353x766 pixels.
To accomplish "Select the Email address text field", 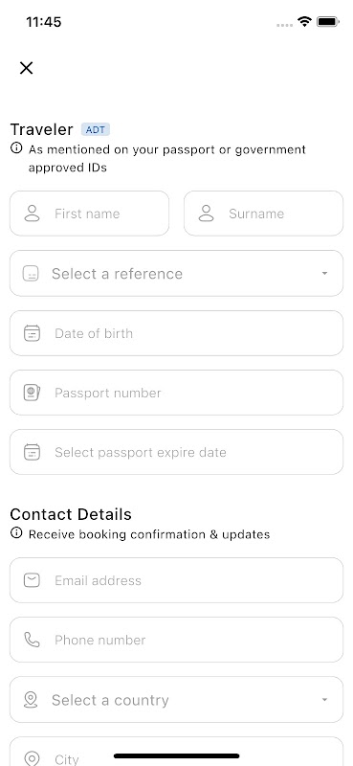I will (176, 580).
